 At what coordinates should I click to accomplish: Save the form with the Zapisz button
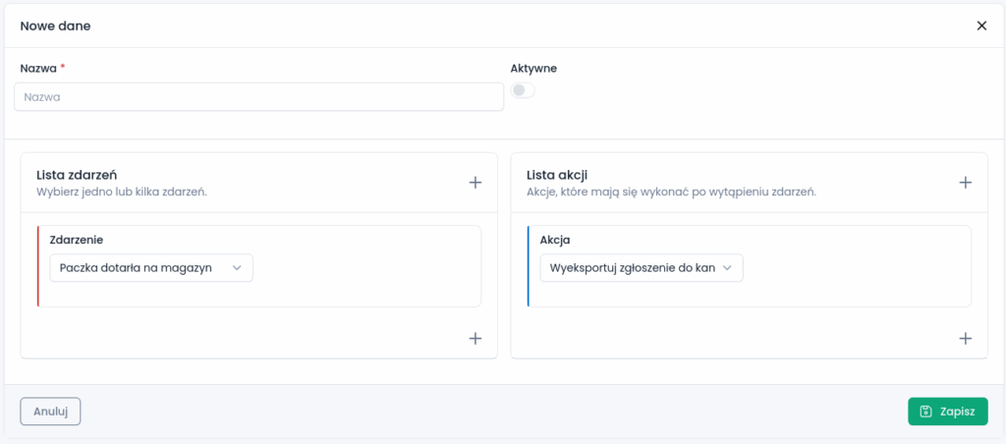pyautogui.click(x=947, y=412)
